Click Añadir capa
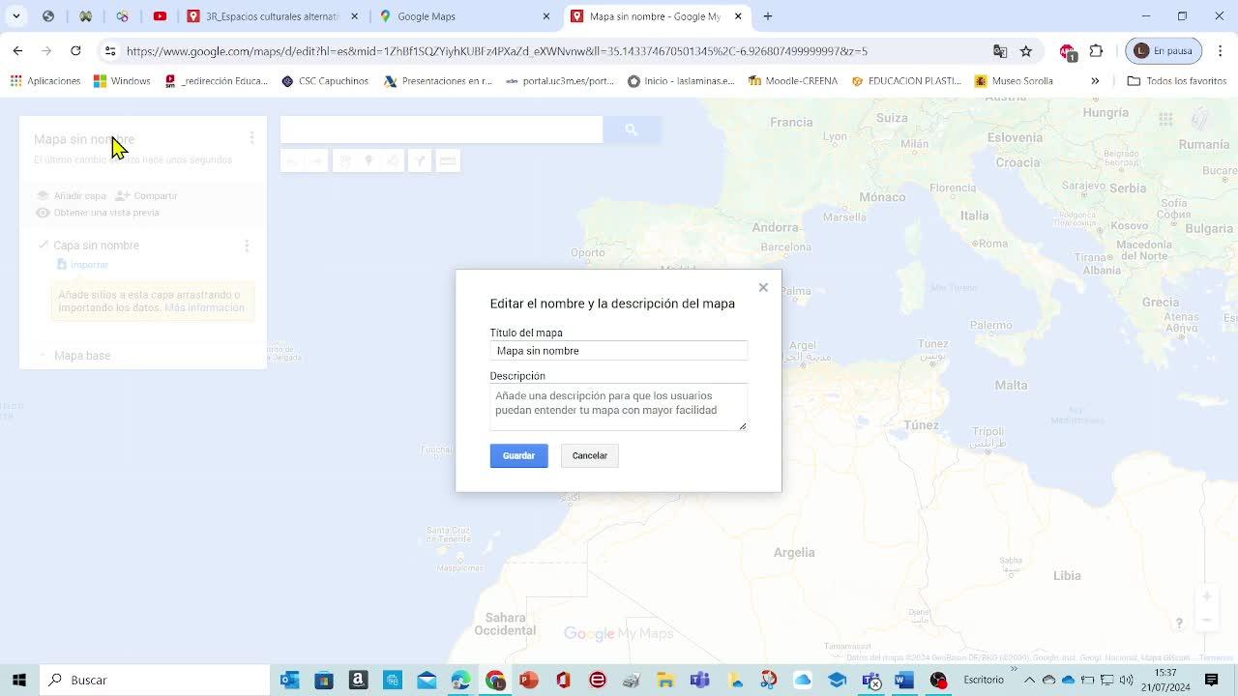 coord(71,195)
